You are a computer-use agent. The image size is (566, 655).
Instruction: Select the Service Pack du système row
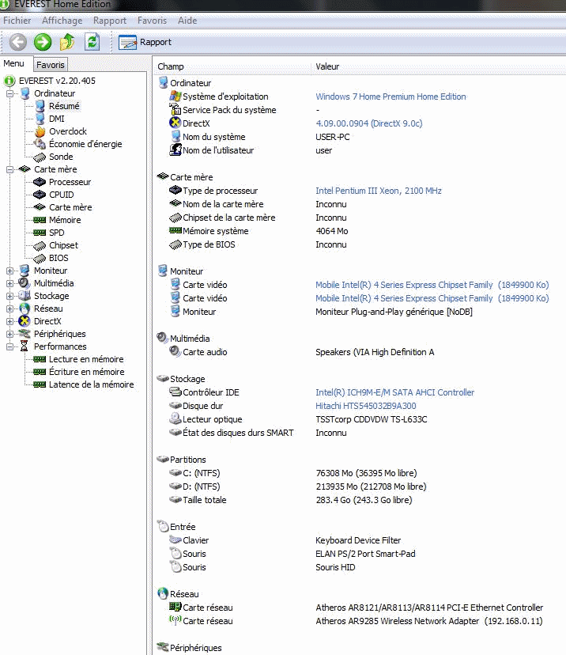(x=359, y=110)
